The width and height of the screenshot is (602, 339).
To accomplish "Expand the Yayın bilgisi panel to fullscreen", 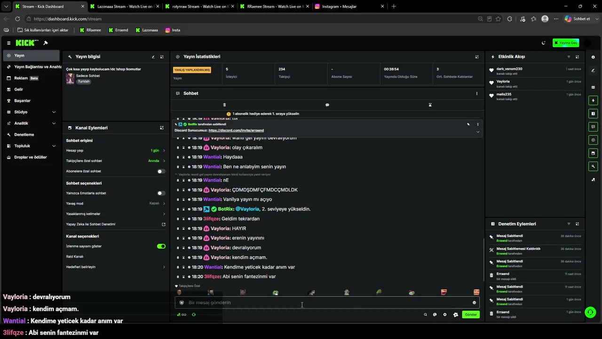I will tap(162, 56).
